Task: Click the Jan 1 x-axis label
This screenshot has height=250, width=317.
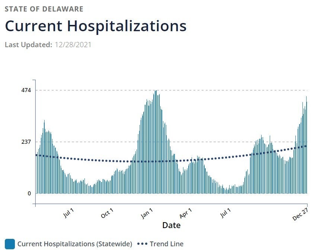Action: 147,214
